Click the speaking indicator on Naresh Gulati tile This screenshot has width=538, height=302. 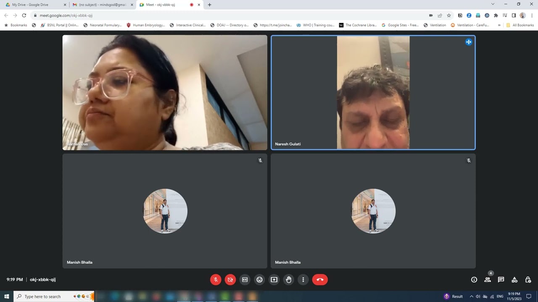pyautogui.click(x=469, y=42)
